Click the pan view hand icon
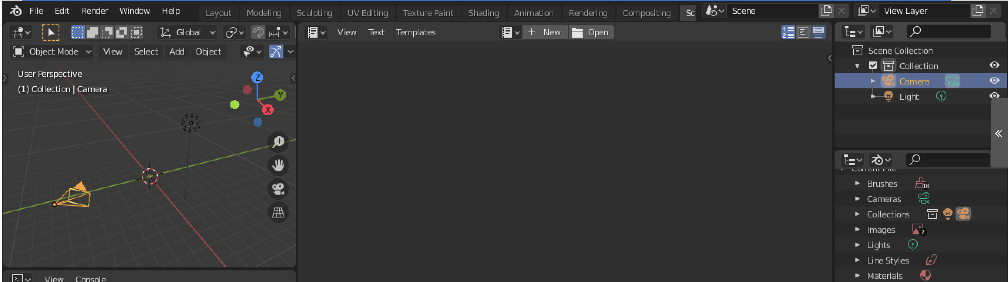This screenshot has width=1008, height=282. pos(278,165)
